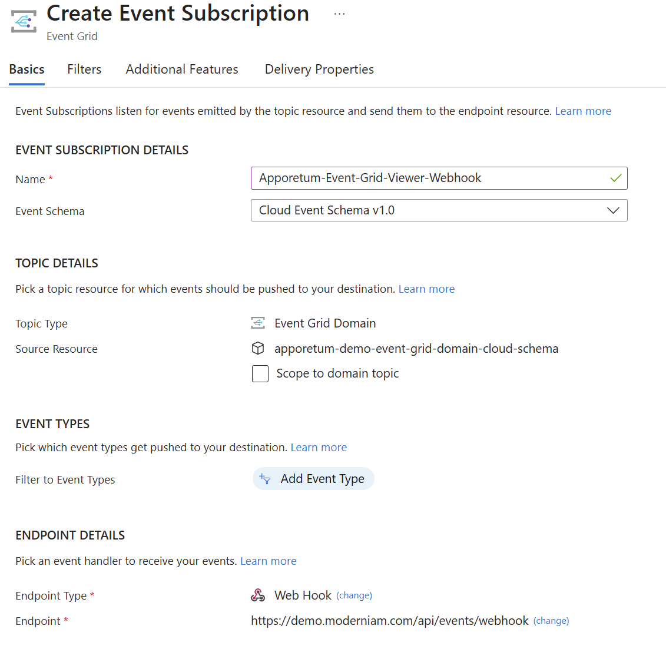Click the source resource cube icon
Image resolution: width=666 pixels, height=652 pixels.
click(258, 348)
